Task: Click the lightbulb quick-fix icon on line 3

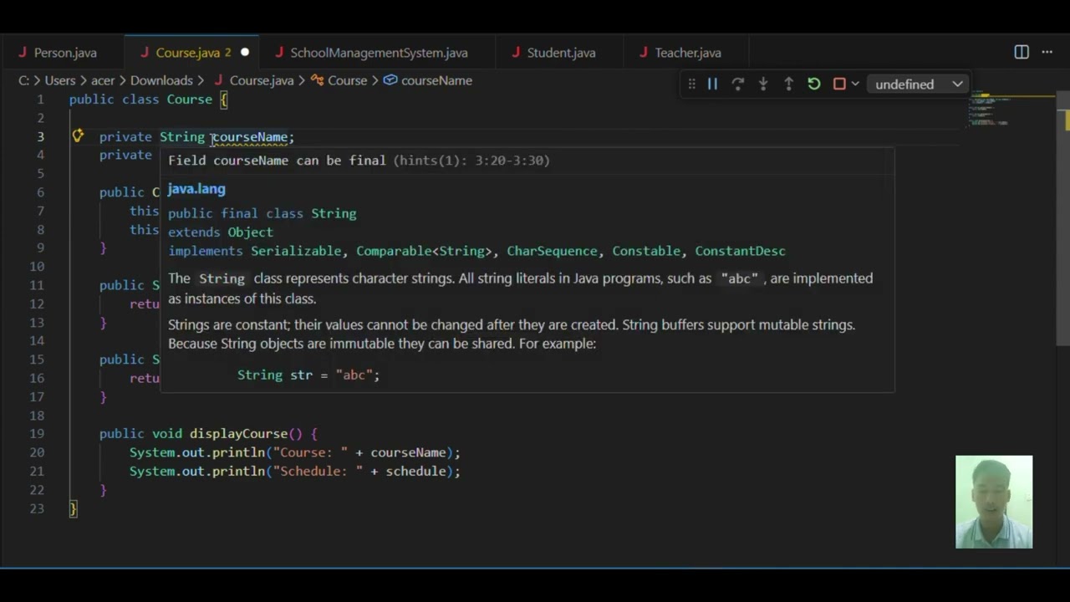Action: (78, 136)
